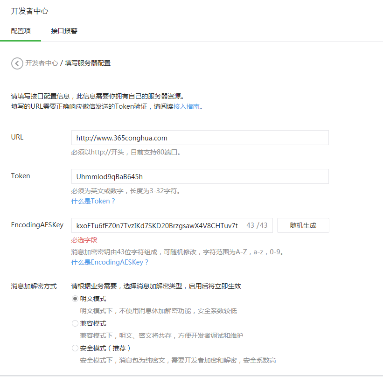The image size is (383, 377).
Task: Click the 兼容模式下 description text
Action: [x=161, y=335]
